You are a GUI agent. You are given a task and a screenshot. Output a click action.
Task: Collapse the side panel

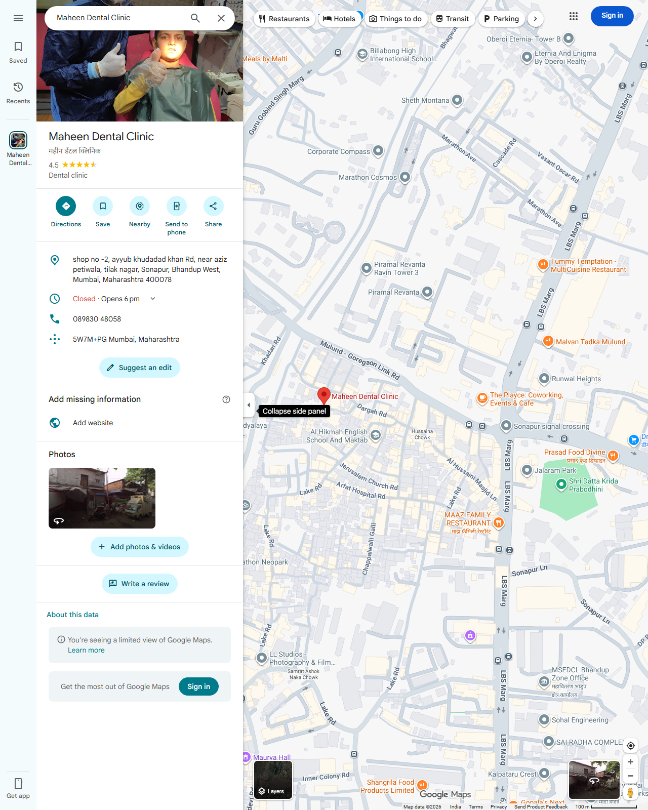(249, 405)
